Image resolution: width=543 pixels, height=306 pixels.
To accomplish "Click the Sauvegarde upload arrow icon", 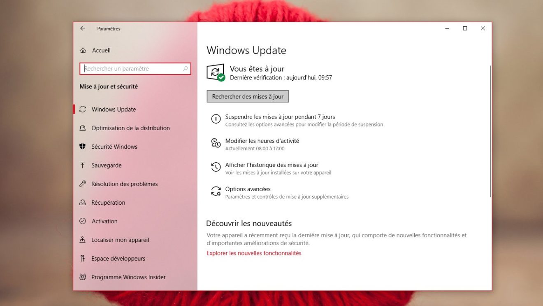I will tap(83, 165).
